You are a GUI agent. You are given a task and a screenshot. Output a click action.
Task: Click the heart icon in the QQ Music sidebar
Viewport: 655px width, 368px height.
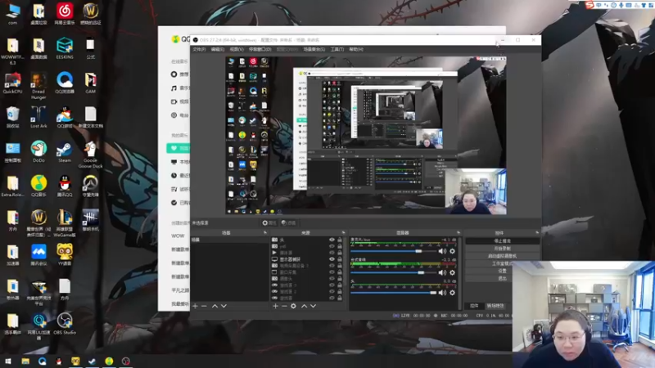(174, 148)
